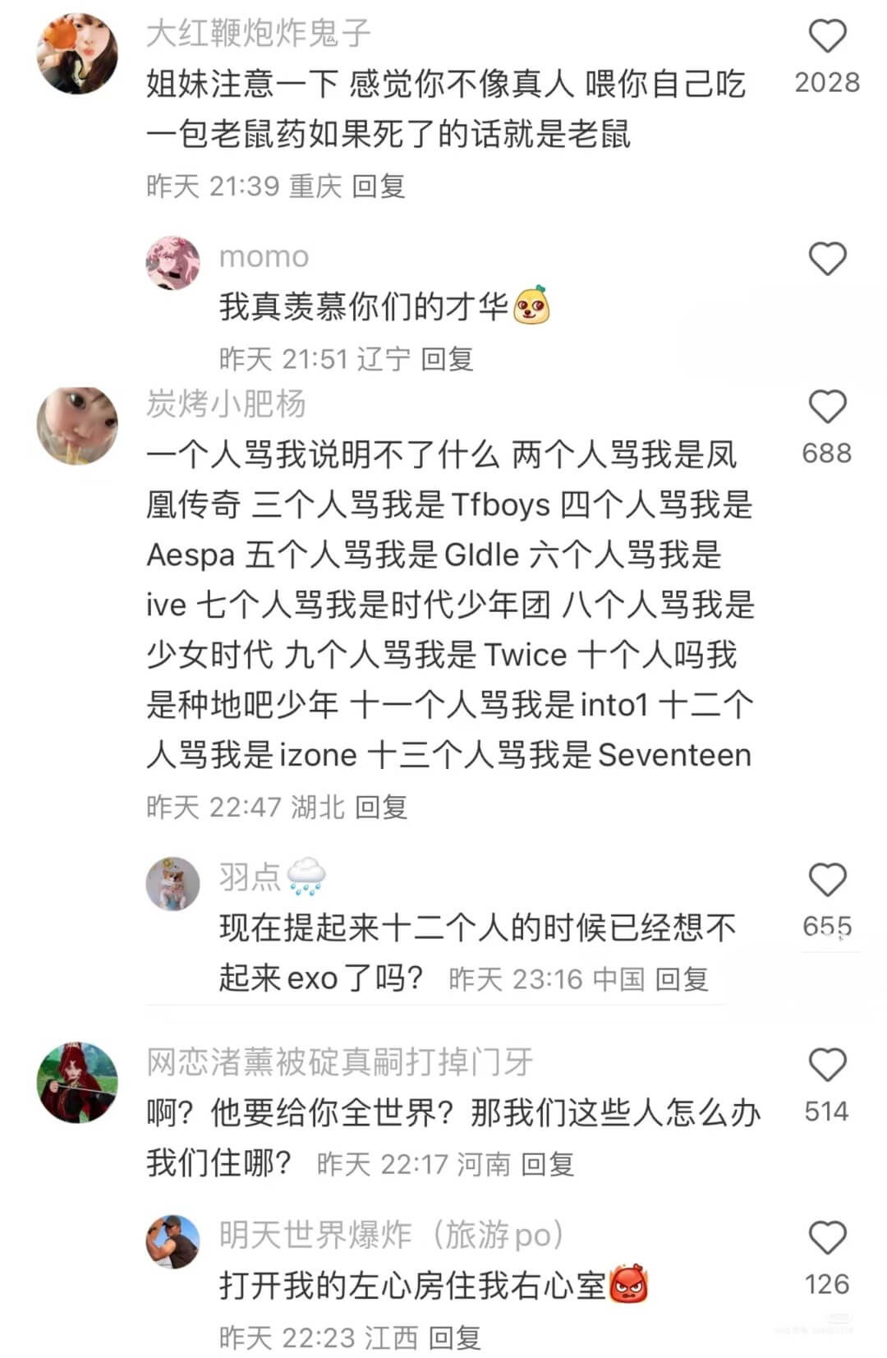Open username 网恋渚薰被碇真嗣打掉门牙
This screenshot has width=887, height=1358.
coord(340,1062)
